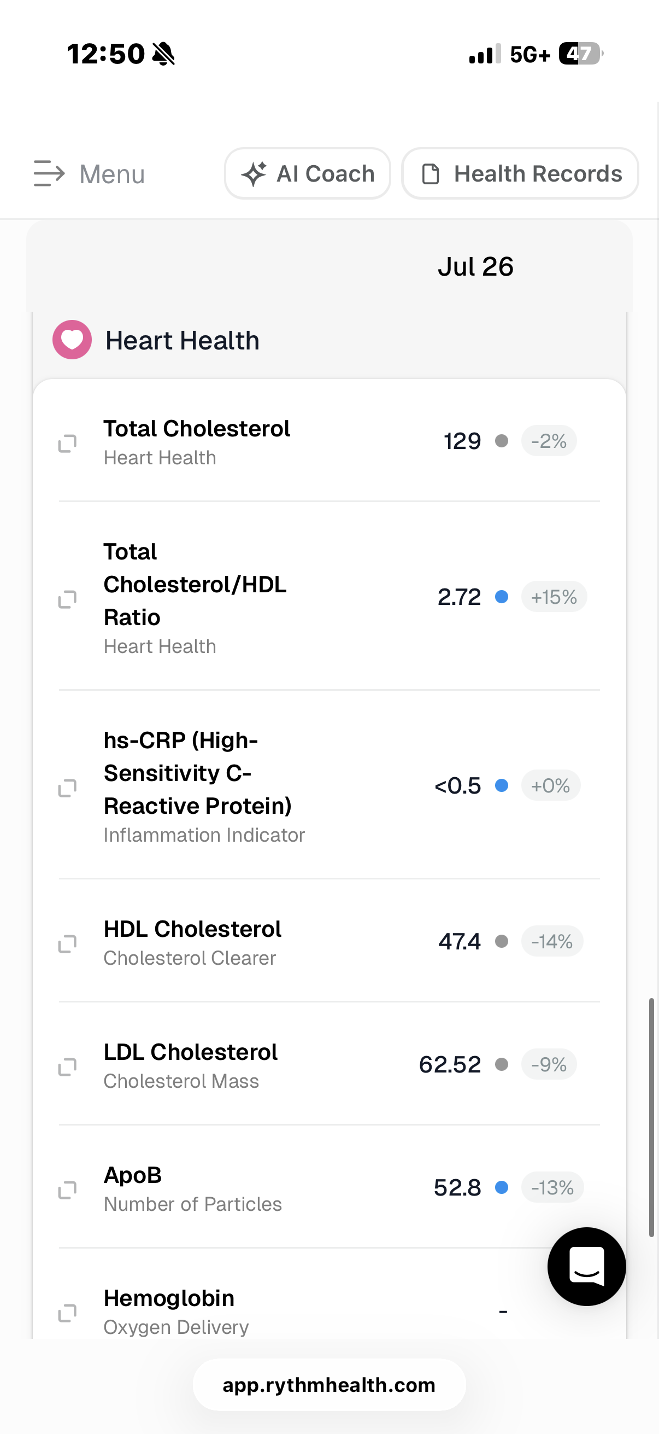Open the hamburger Menu icon
This screenshot has height=1434, width=659.
point(49,173)
